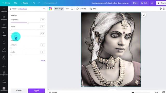Click the Colorize value field 0.15
The height and width of the screenshot is (93, 166).
click(x=43, y=34)
